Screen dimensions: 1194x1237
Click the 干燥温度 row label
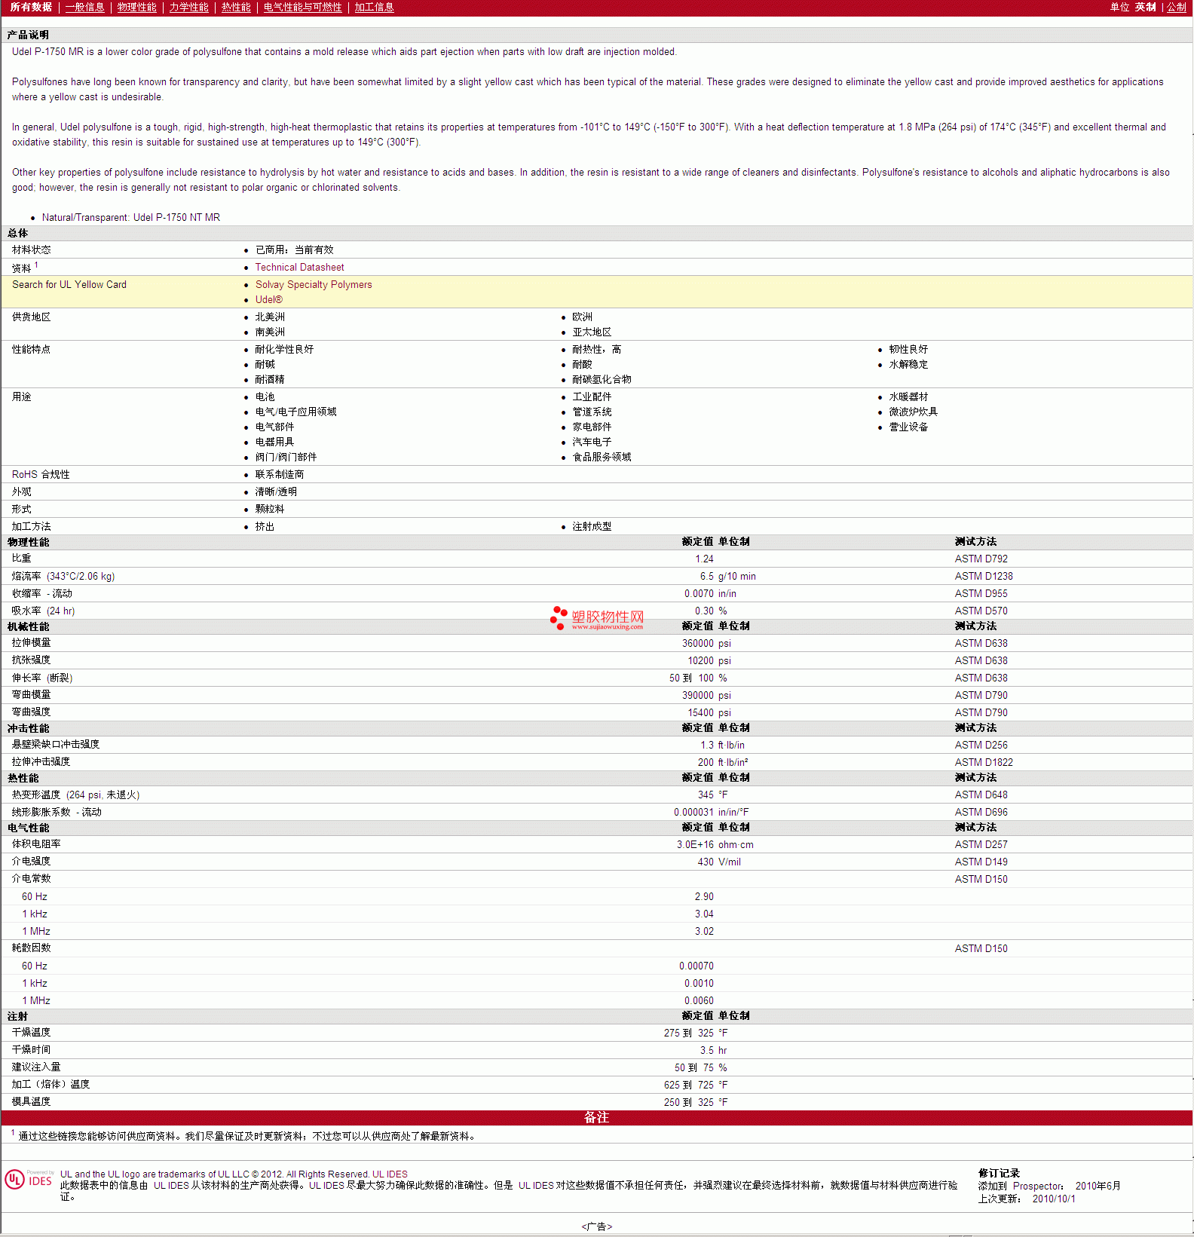click(x=32, y=1033)
